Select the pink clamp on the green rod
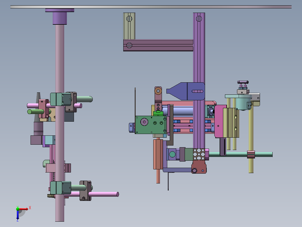This screenshot has height=227, width=302. pos(251,155)
